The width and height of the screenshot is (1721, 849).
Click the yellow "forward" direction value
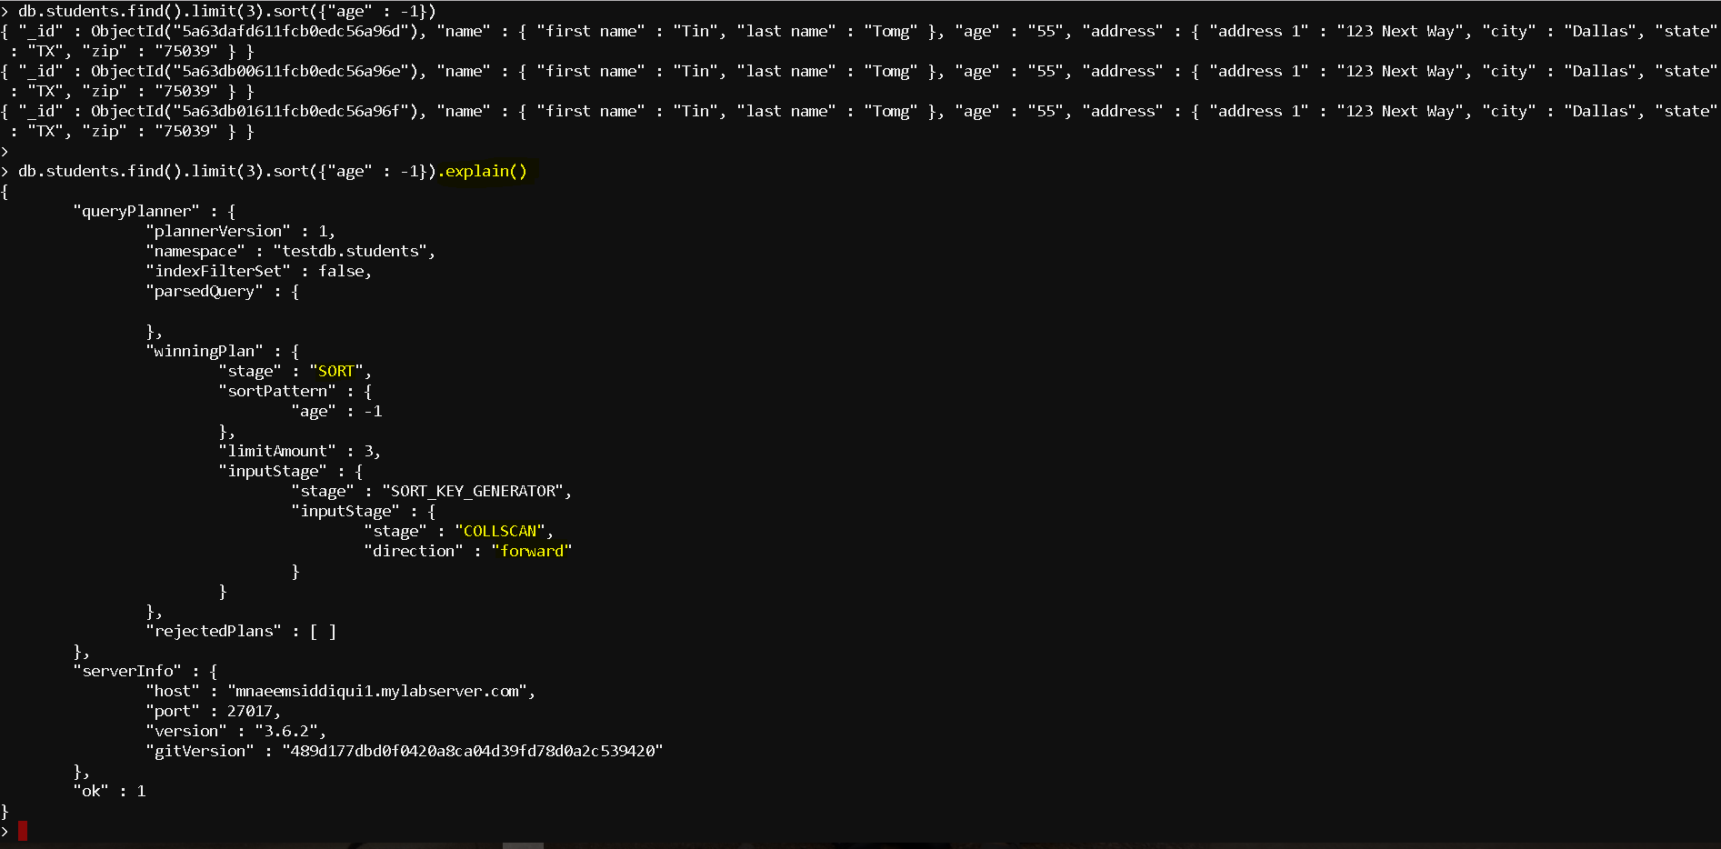532,551
